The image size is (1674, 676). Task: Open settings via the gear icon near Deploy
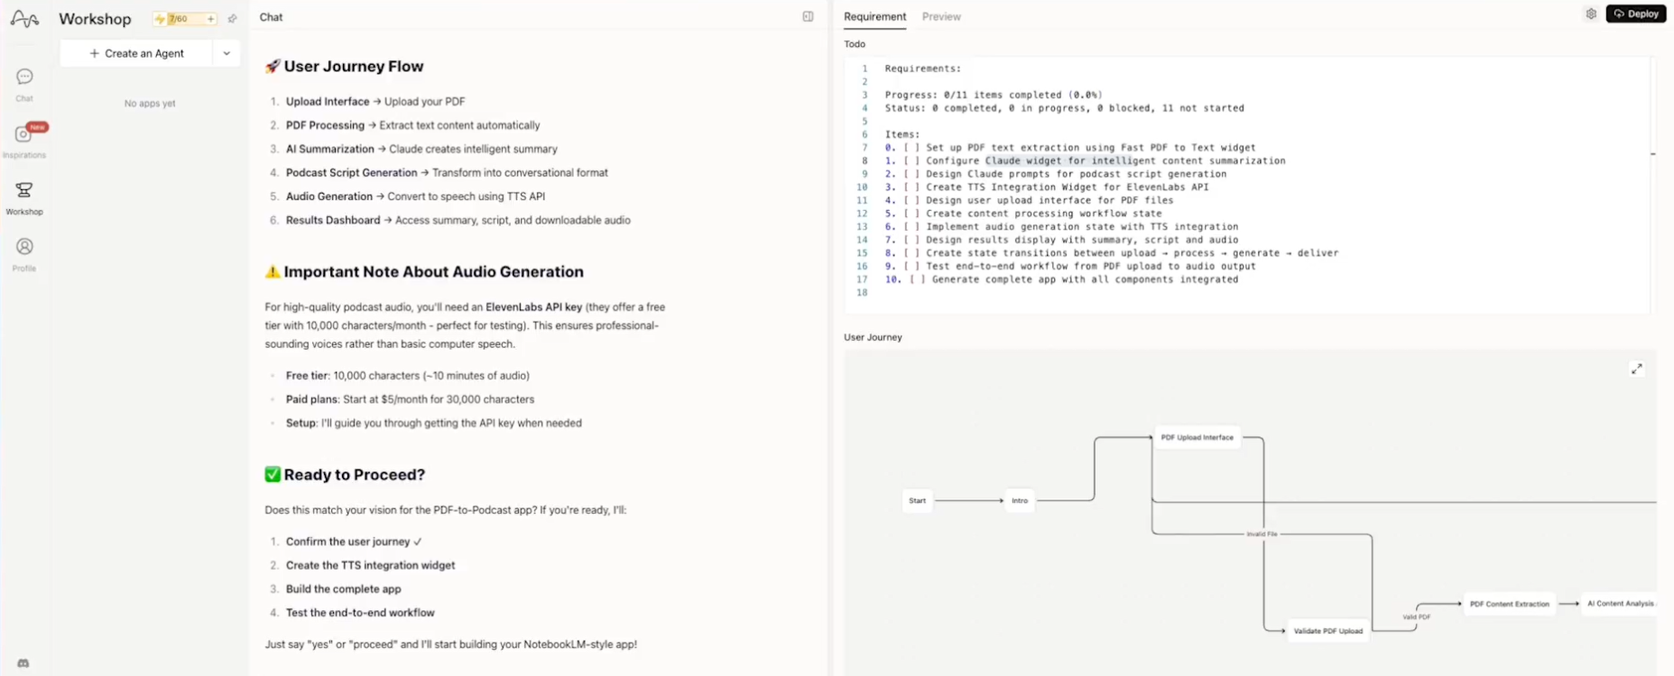point(1591,14)
